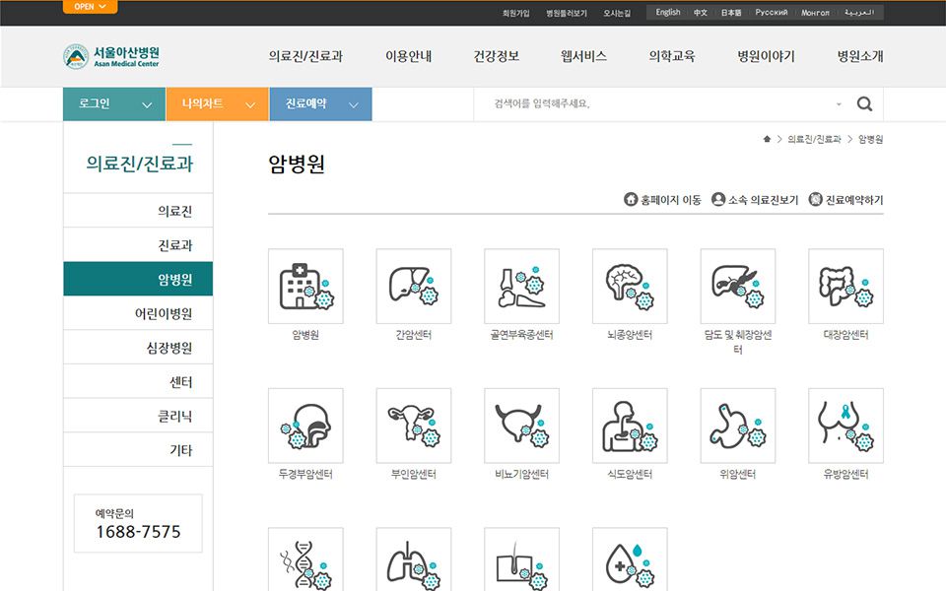Toggle the orange OPEN expander tab
946x591 pixels.
[x=90, y=7]
